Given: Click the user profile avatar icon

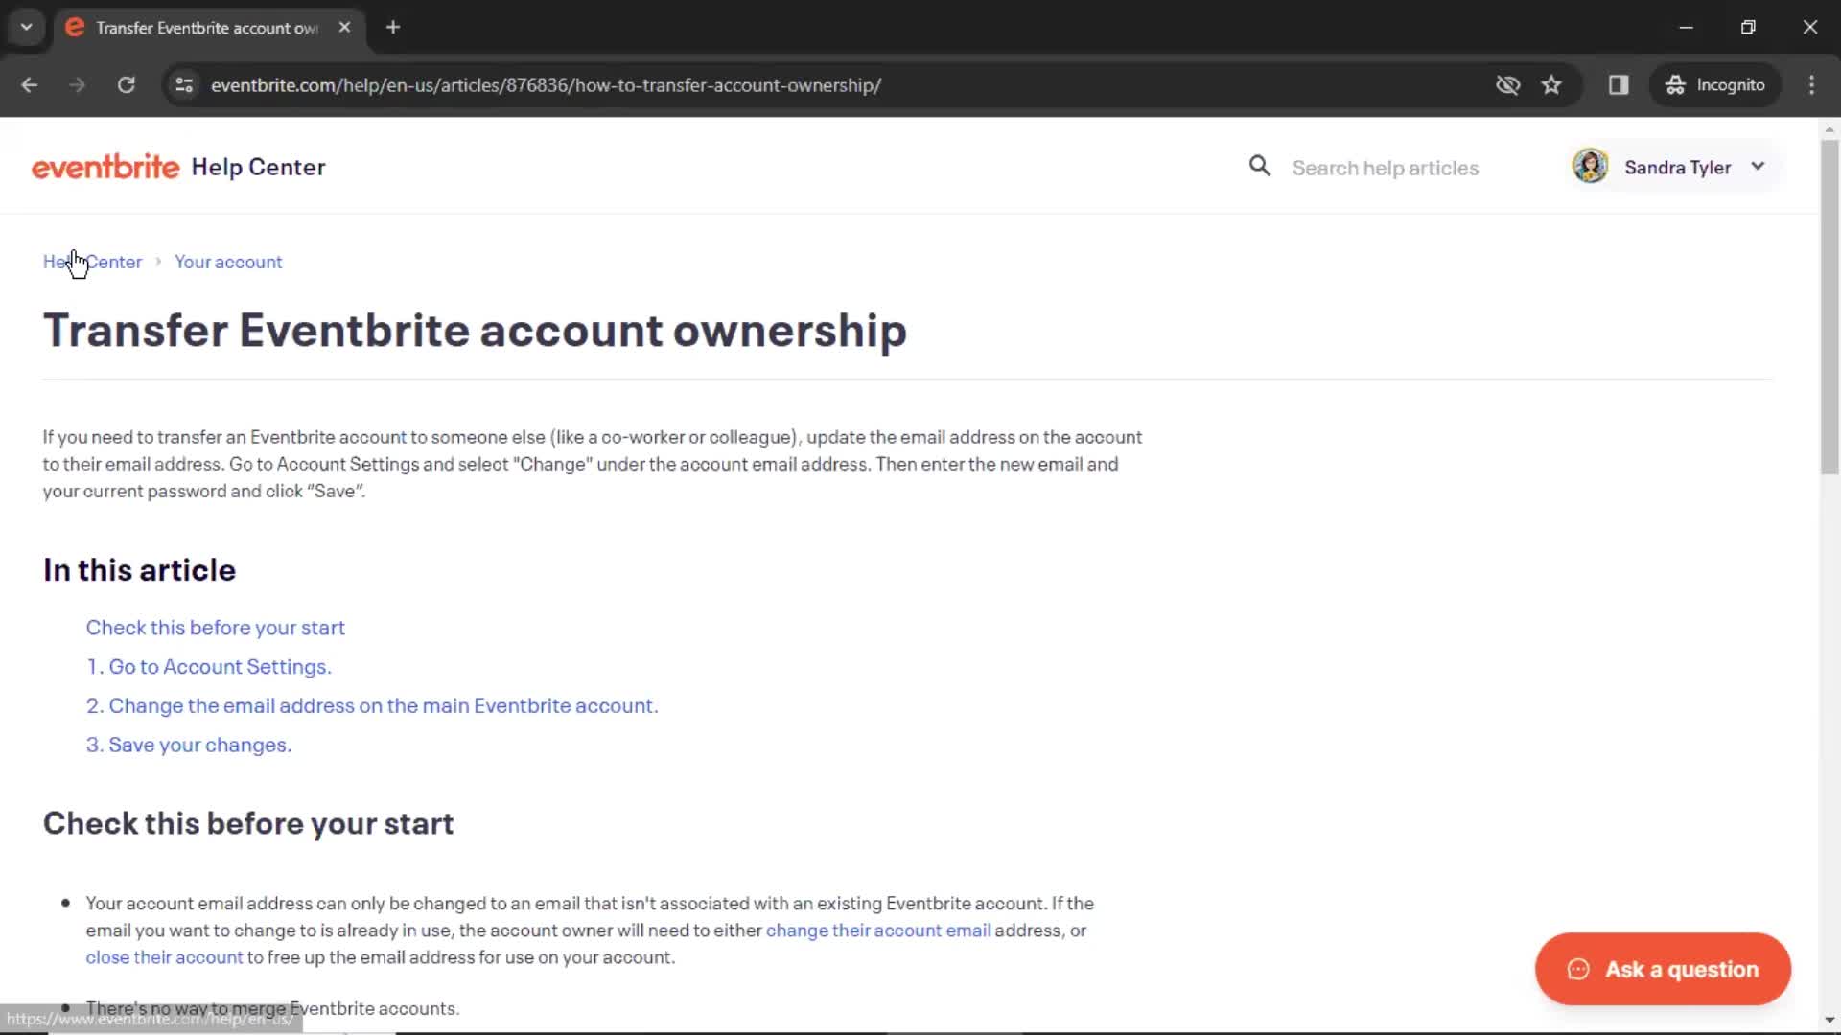Looking at the screenshot, I should tap(1590, 166).
